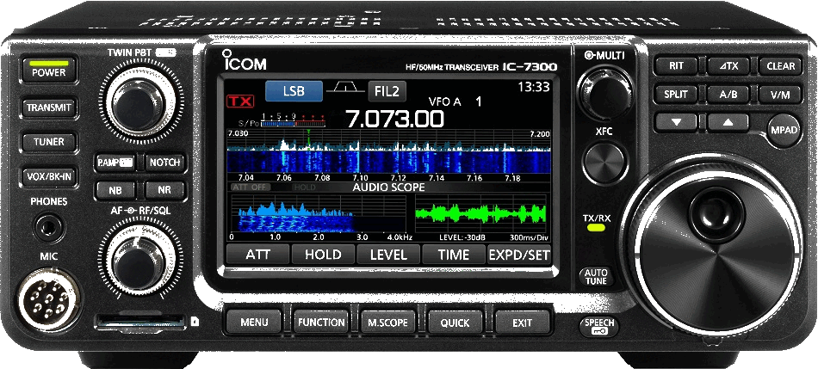818x369 pixels.
Task: Tap the HOLD softkey on screen
Action: (323, 255)
